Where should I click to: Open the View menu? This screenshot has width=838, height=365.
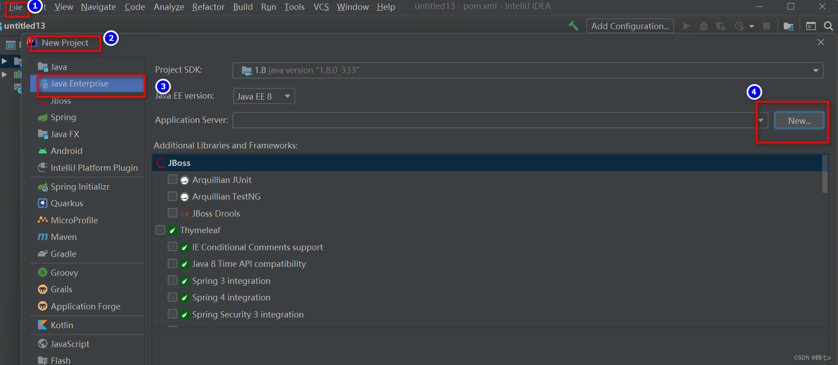[x=64, y=7]
